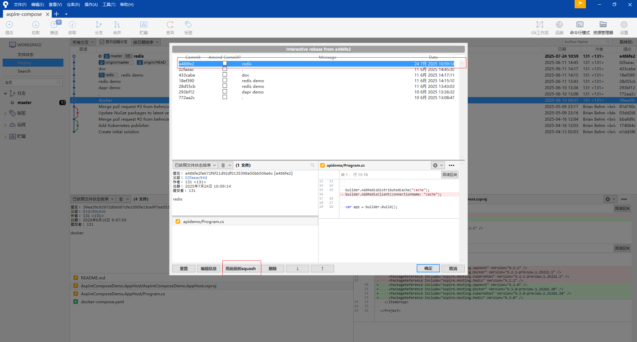
Task: Open background 已依照文件状态排序 dropdown
Action: [93, 199]
